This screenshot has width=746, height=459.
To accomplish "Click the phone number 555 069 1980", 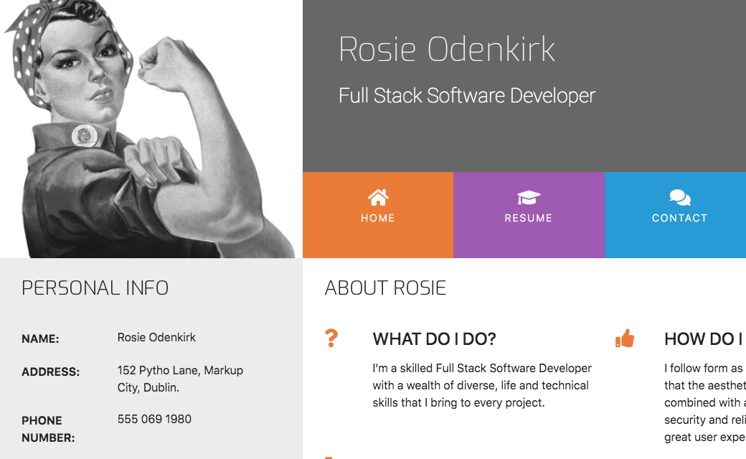I will [154, 419].
